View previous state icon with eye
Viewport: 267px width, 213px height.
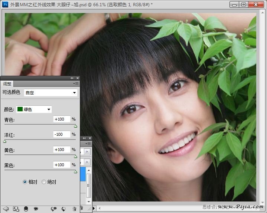(53, 209)
